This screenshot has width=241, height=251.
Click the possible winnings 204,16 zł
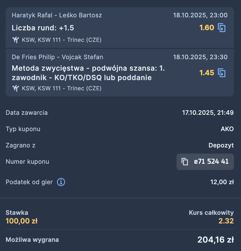(x=216, y=240)
